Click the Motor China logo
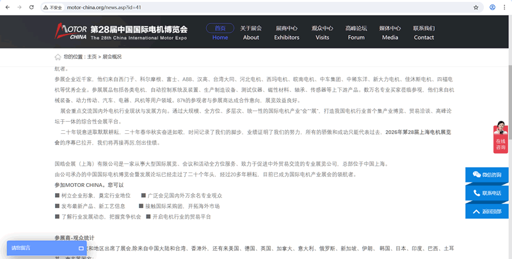This screenshot has width=512, height=259. (70, 31)
